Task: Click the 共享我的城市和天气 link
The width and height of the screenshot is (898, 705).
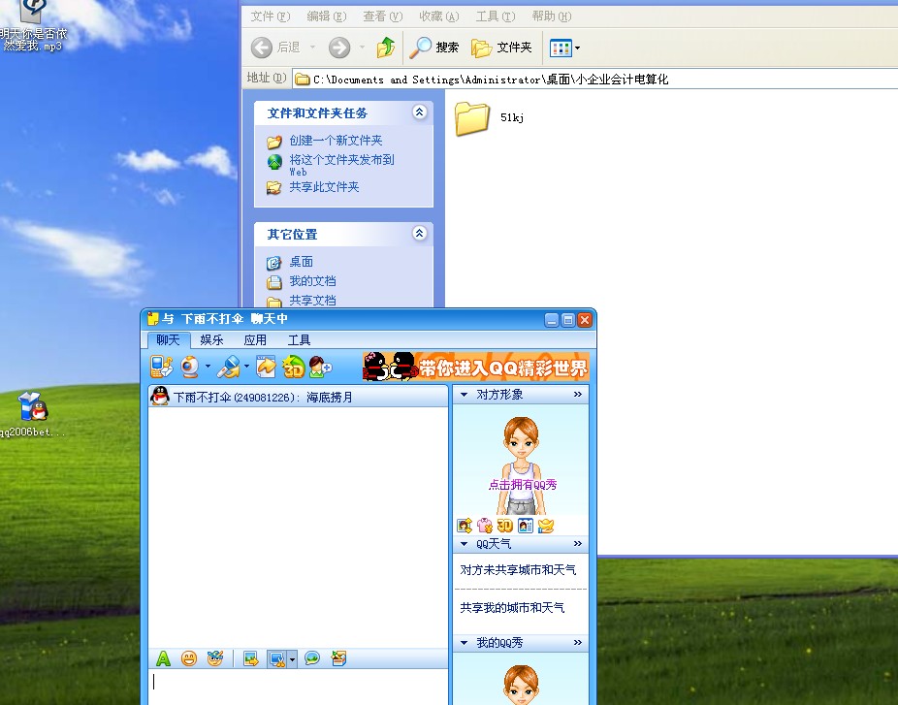Action: pyautogui.click(x=512, y=608)
